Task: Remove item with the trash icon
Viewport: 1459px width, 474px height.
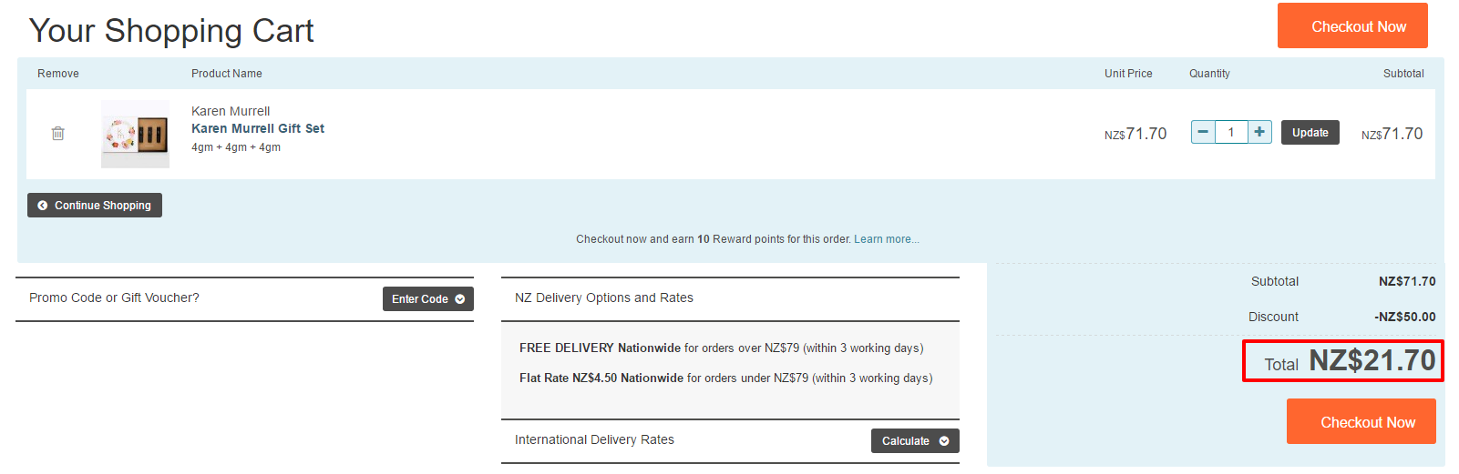Action: coord(58,133)
